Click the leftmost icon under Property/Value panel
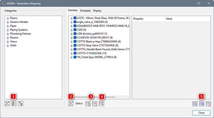214x118 pixels. [195, 104]
